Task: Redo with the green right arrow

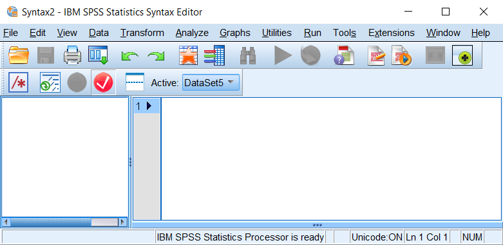Action: click(156, 56)
